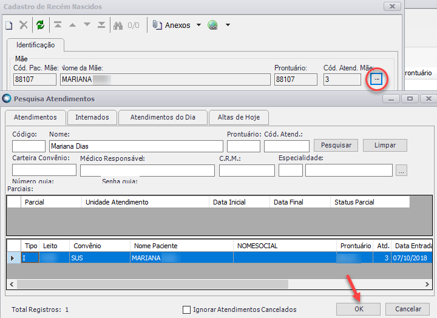Select MARIANA patient name cell in results

(181, 258)
